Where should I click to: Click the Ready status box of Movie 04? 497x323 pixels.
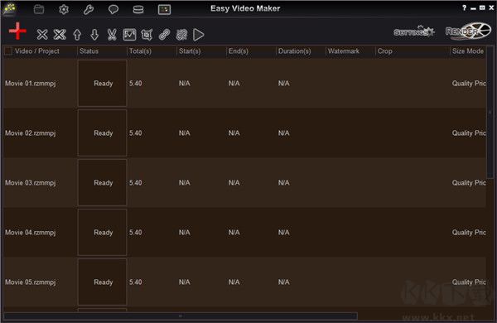coord(103,233)
